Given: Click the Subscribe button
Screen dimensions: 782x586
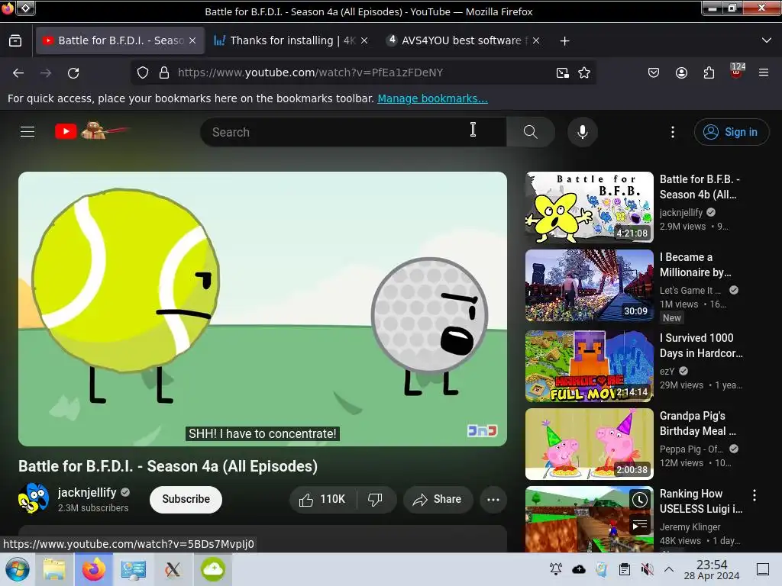Looking at the screenshot, I should click(x=186, y=499).
